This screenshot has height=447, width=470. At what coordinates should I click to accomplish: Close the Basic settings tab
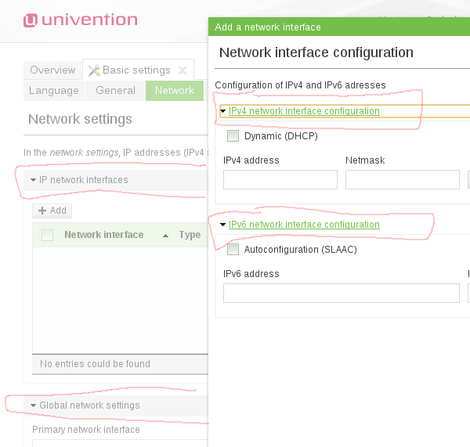click(182, 70)
